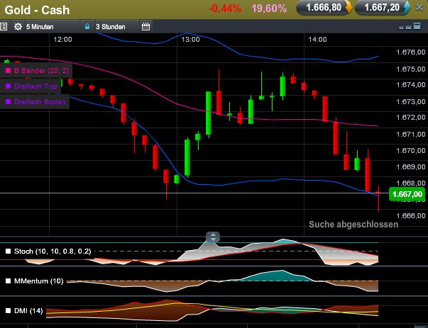
Task: Click the 1.676,00 price axis label
Action: coord(410,52)
